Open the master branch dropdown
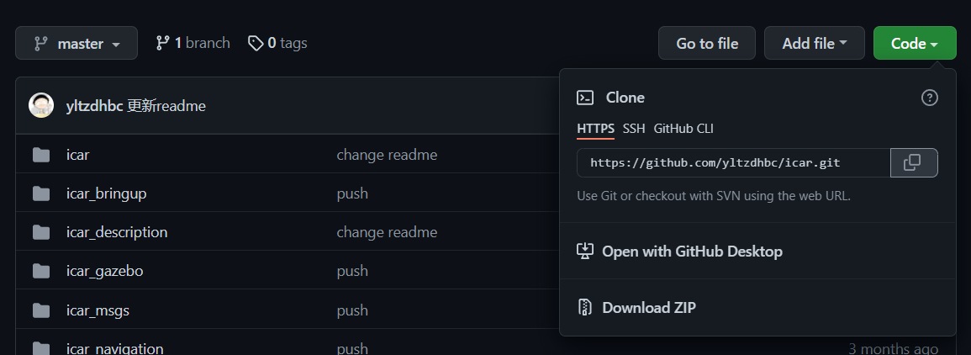This screenshot has width=971, height=355. [77, 44]
